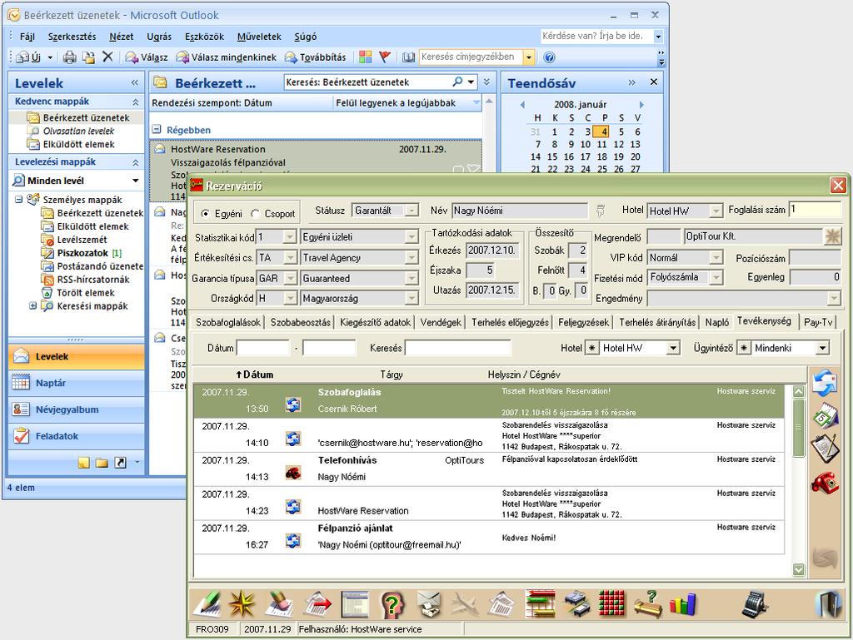This screenshot has height=640, width=853.
Task: Click the eraser delete icon in bottom toolbar
Action: [280, 603]
